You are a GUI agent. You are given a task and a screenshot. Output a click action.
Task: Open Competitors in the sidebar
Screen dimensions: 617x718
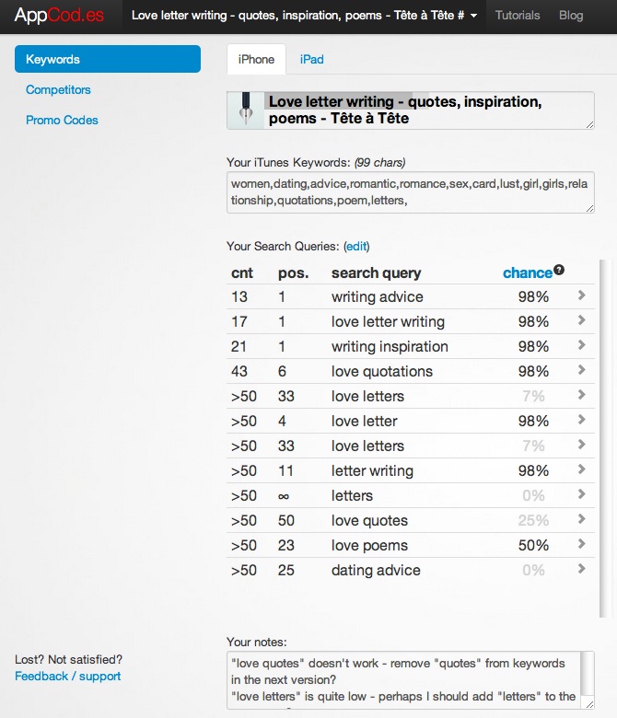(x=58, y=90)
